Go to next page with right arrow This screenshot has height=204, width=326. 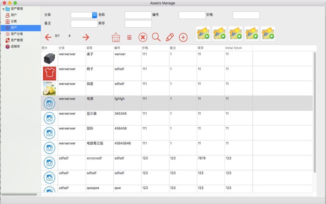coord(86,38)
